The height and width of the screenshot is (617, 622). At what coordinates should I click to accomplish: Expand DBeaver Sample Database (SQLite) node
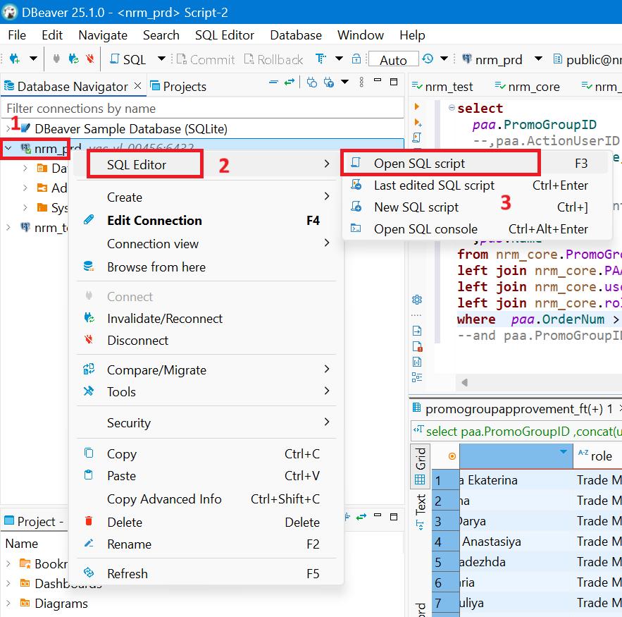point(8,128)
